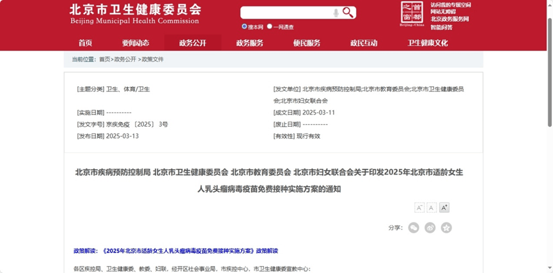Decrease font size with A- button
This screenshot has width=553, height=273.
[x=419, y=207]
